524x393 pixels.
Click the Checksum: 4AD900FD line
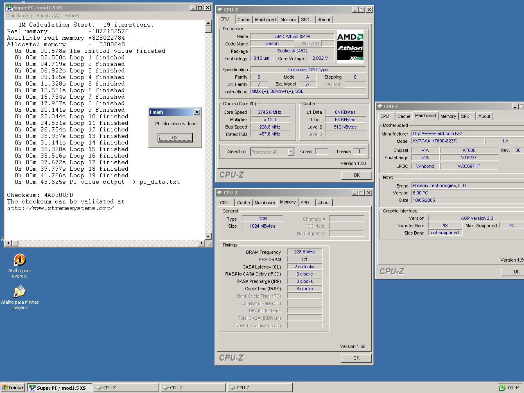(x=40, y=195)
